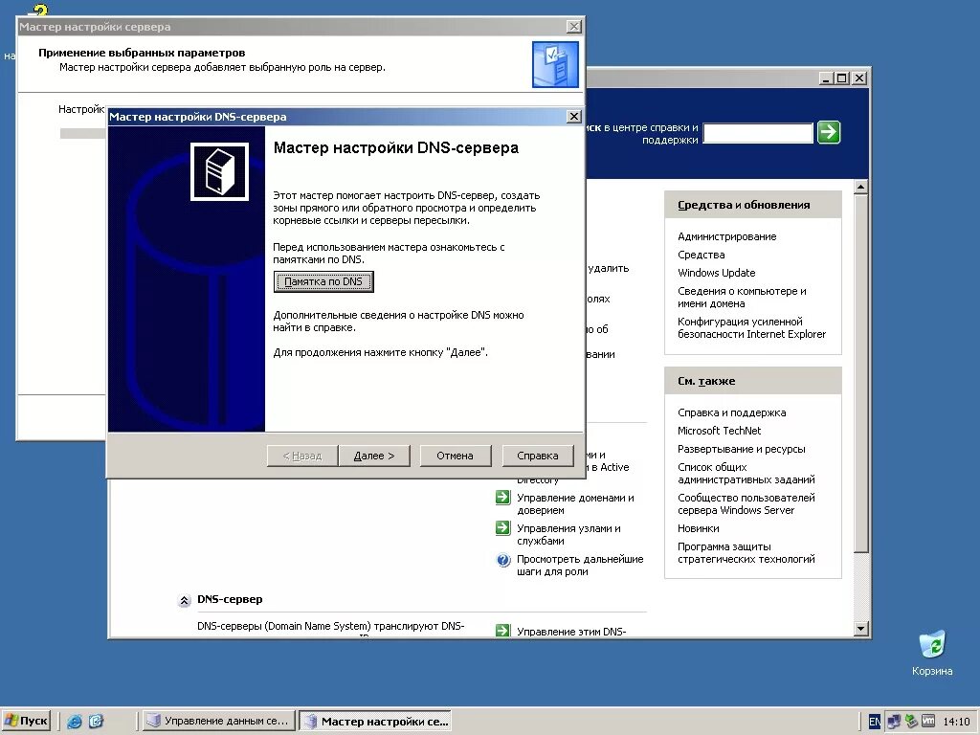Click the vertical scrollbar thumb
Viewport: 980px width, 735px height.
tap(860, 373)
